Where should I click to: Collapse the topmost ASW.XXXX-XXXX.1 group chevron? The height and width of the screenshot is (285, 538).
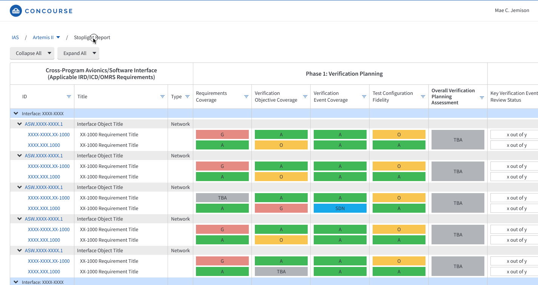pyautogui.click(x=19, y=124)
